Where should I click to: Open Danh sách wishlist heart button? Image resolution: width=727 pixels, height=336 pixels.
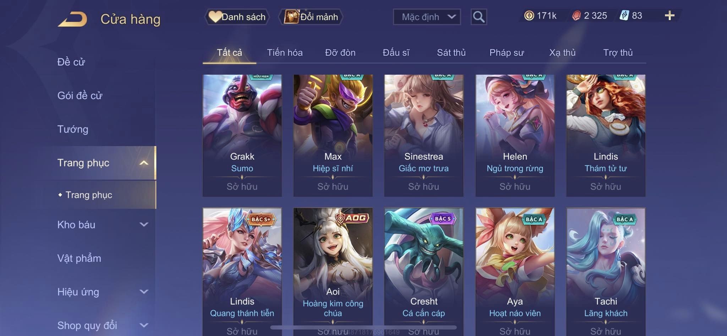tap(237, 17)
